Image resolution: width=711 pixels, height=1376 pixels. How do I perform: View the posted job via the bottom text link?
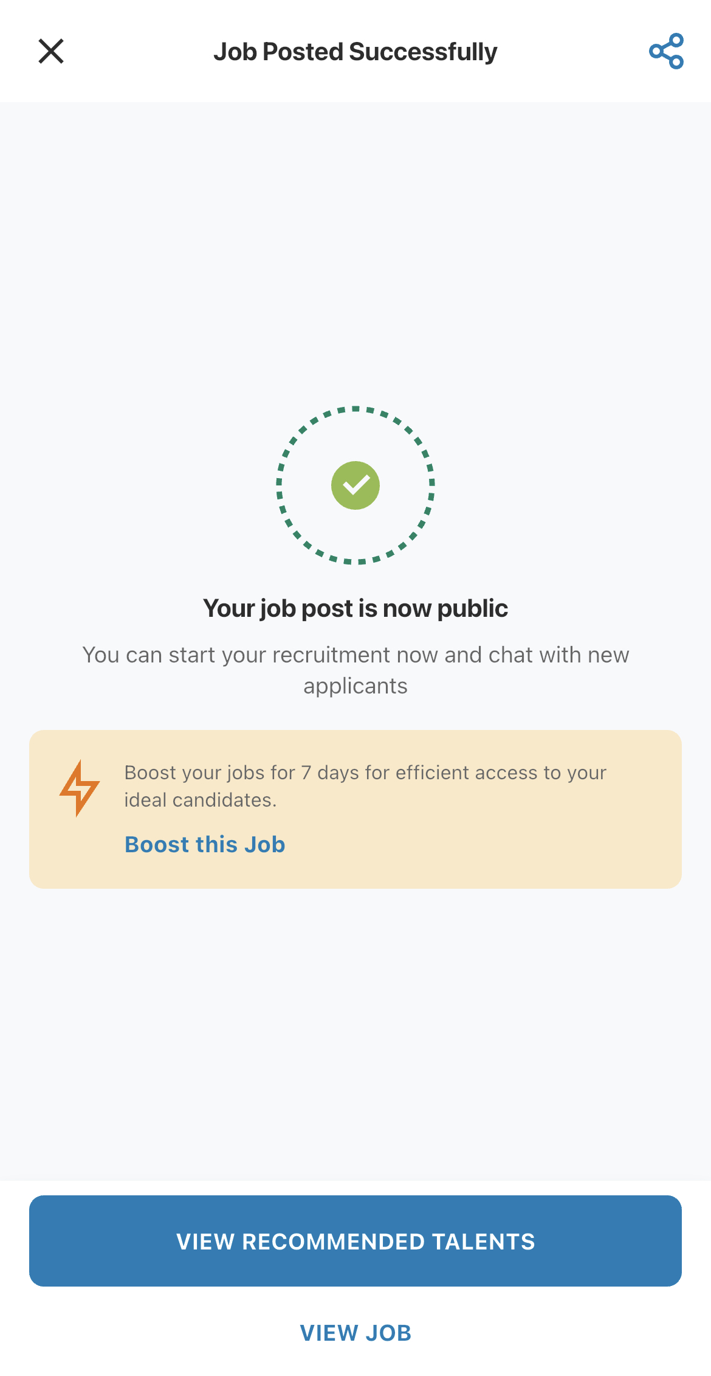[355, 1333]
